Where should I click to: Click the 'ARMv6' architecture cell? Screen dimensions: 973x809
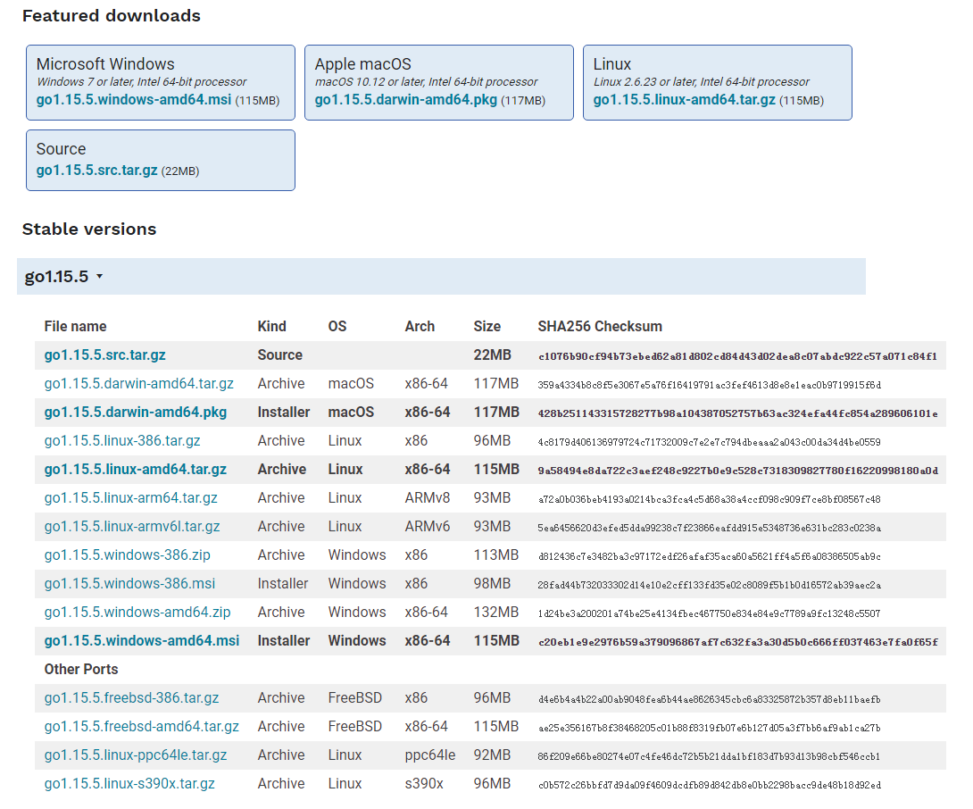click(428, 527)
